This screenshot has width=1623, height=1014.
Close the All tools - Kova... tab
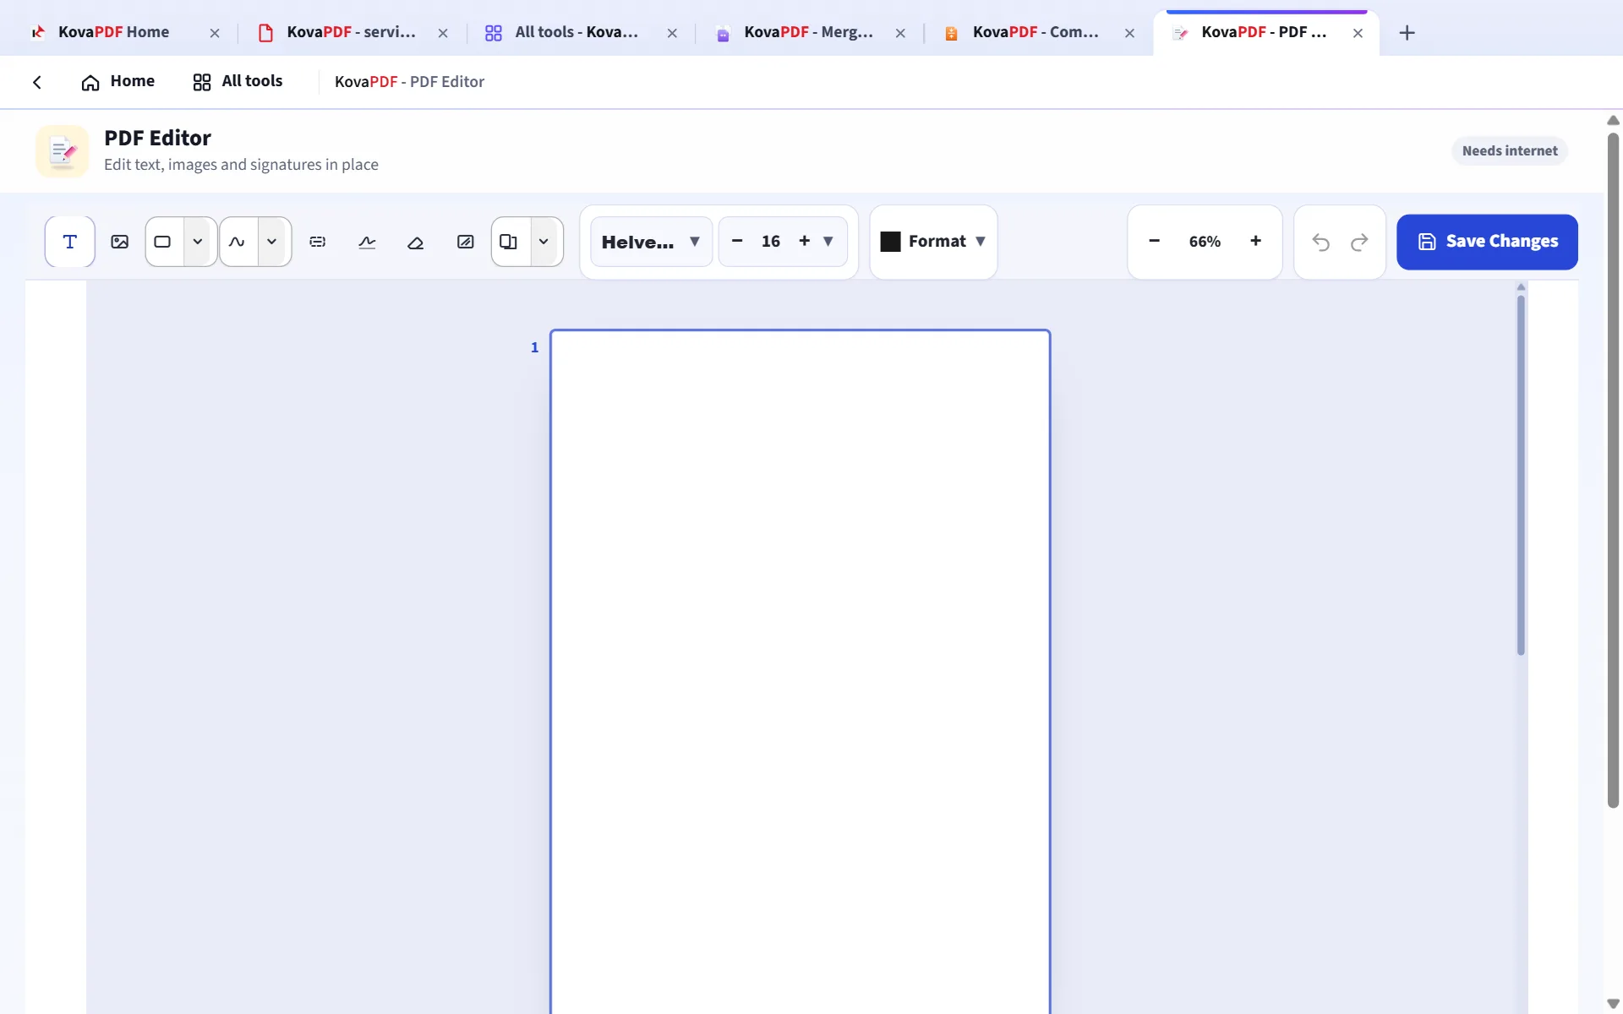(672, 33)
